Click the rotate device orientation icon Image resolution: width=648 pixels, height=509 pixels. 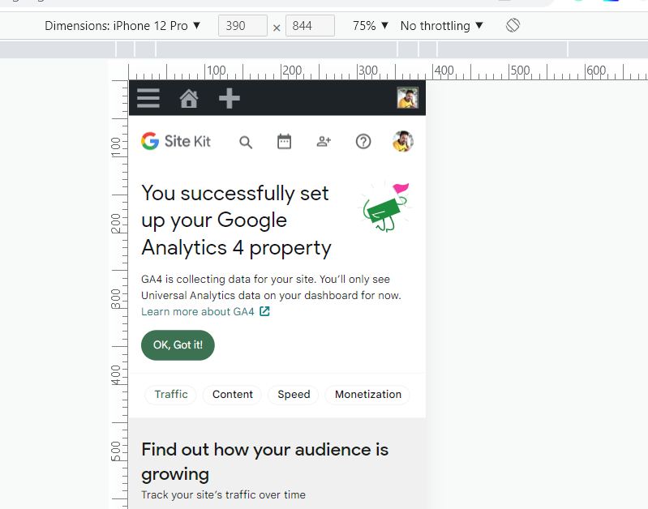pos(513,25)
